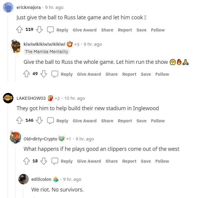Screen dimensions: 198x198
Task: Downvote LAKESHOW03's comment with 146 points
Action: pyautogui.click(x=39, y=121)
